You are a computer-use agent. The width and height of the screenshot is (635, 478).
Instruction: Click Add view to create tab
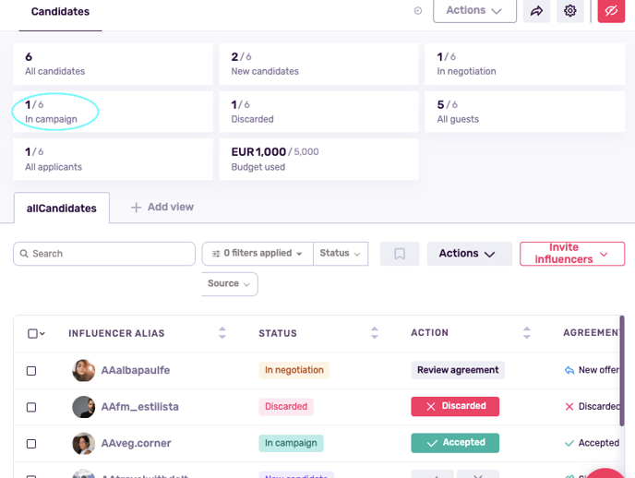[x=162, y=208]
